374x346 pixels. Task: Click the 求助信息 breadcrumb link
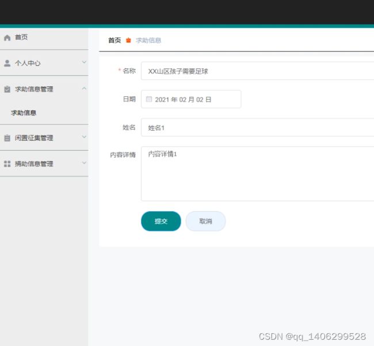coord(148,40)
